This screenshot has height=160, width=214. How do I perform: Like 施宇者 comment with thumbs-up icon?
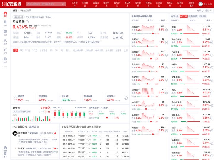[55, 133]
